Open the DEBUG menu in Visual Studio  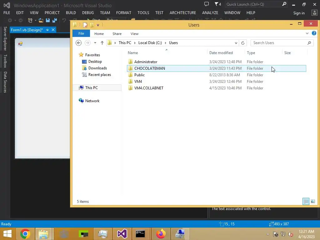[88, 12]
